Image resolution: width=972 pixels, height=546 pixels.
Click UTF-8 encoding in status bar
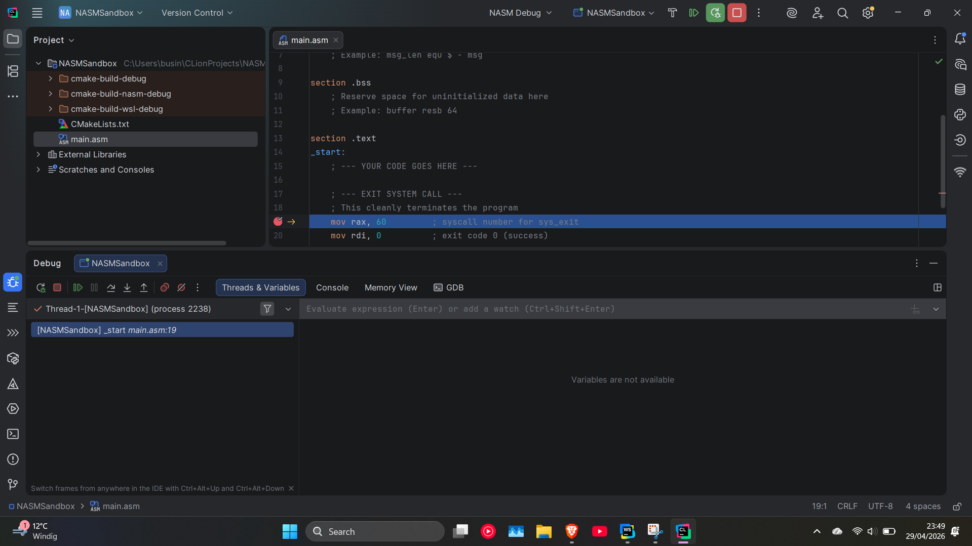pos(880,506)
